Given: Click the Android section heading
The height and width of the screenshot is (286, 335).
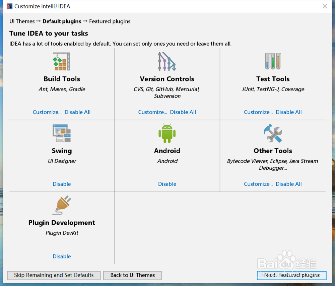Looking at the screenshot, I should pos(167,151).
